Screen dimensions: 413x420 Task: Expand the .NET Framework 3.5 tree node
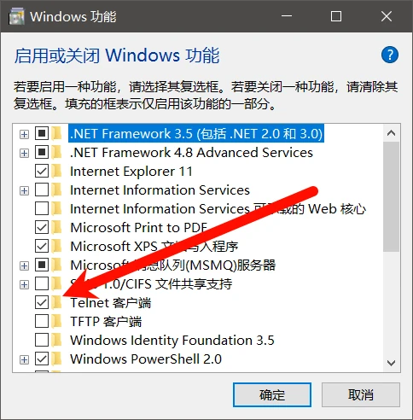coord(24,134)
